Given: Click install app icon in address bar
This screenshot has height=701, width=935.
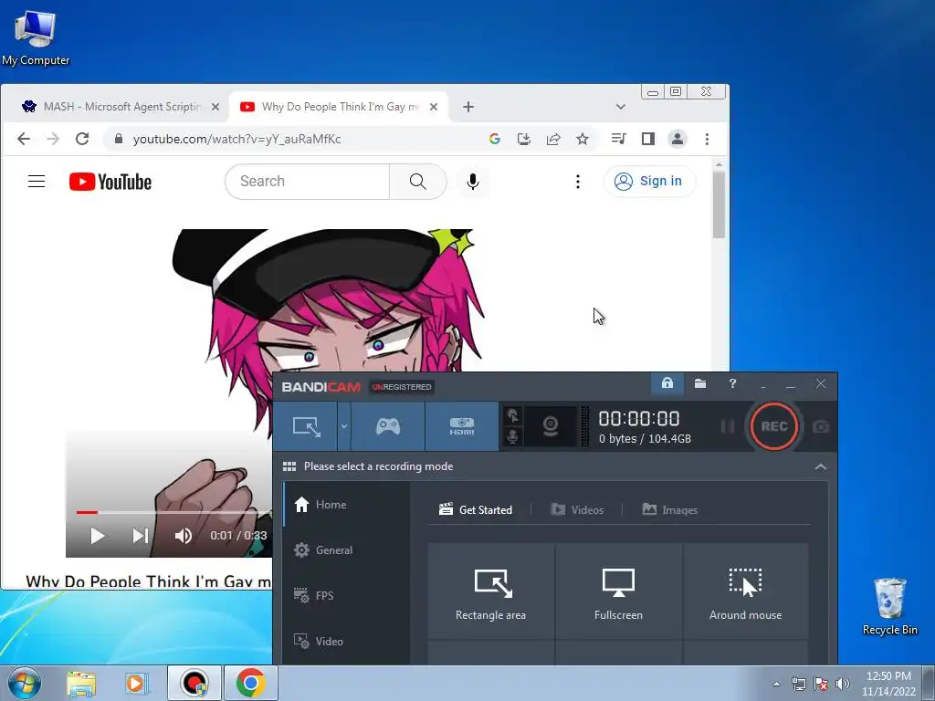Looking at the screenshot, I should pos(523,139).
